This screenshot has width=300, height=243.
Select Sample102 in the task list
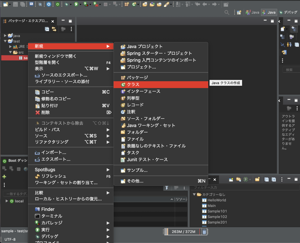click(217, 217)
